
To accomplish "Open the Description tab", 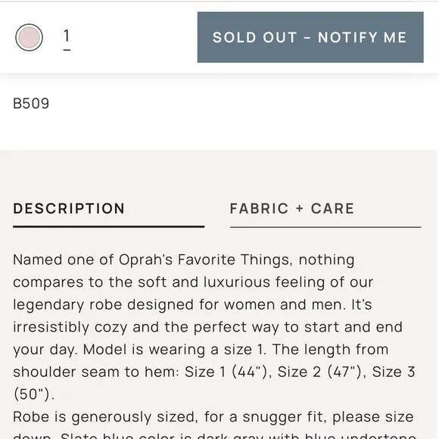I will pos(69,209).
